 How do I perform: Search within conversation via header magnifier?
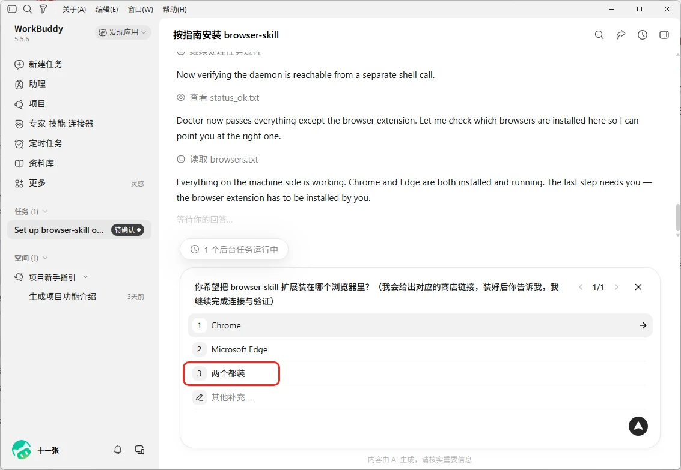pos(599,35)
